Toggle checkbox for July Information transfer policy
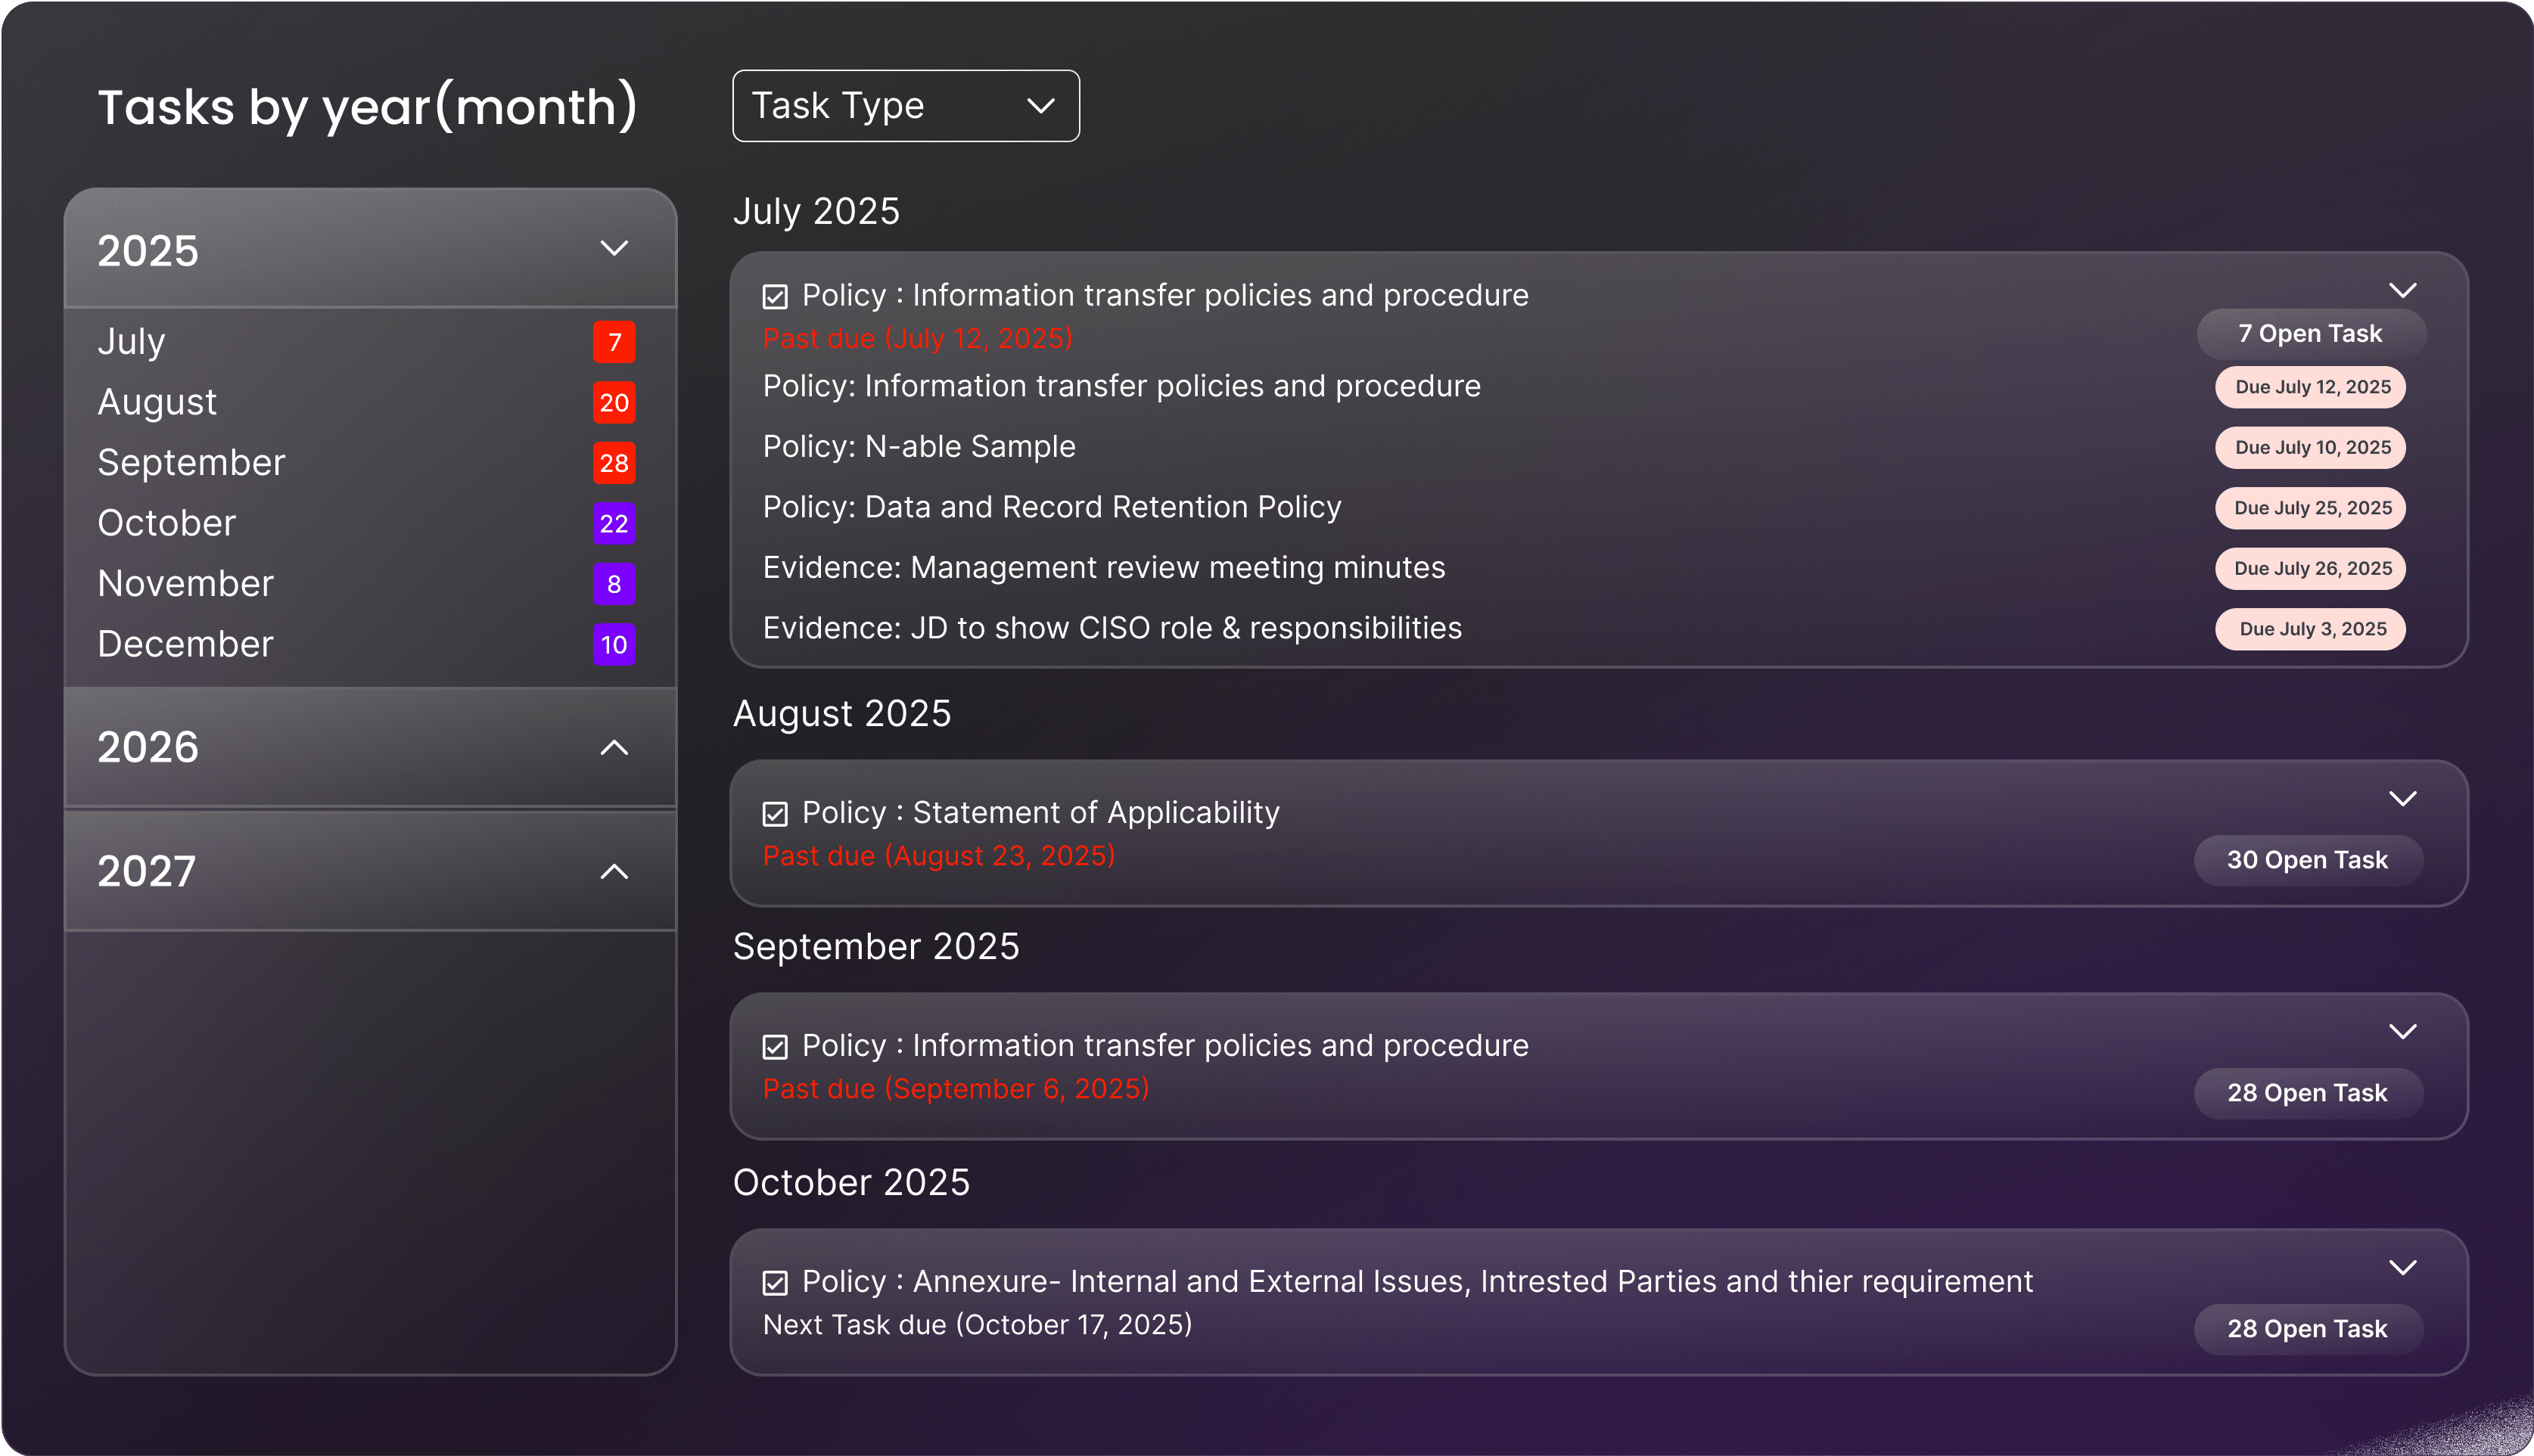Viewport: 2534px width, 1456px height. [x=776, y=297]
